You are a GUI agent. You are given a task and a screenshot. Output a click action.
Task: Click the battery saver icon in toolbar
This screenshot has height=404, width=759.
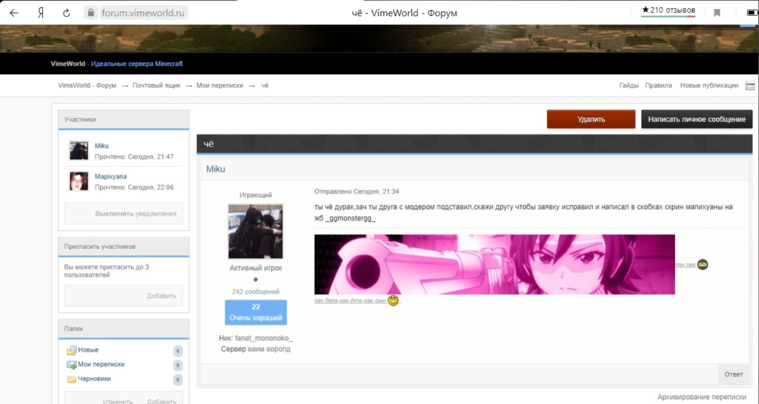(x=752, y=13)
